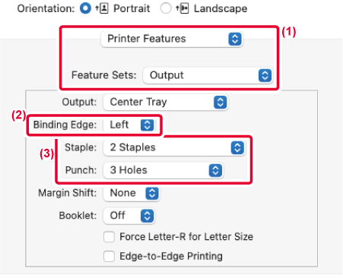Click the Punch dropdown arrows icon

tap(215, 170)
